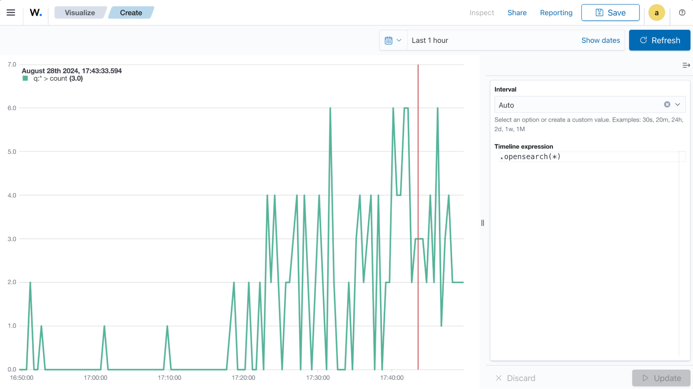The width and height of the screenshot is (693, 389).
Task: Select the Create tab
Action: click(131, 12)
